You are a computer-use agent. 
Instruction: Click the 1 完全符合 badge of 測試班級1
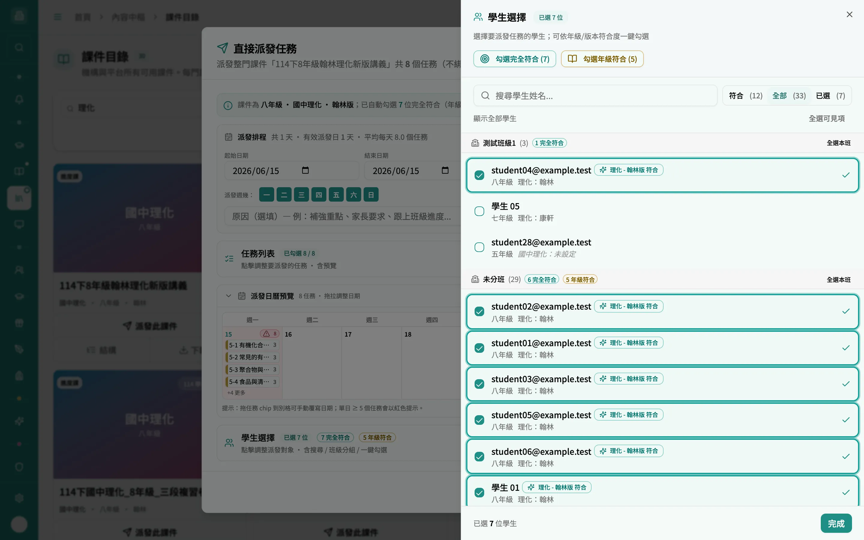[x=549, y=143]
